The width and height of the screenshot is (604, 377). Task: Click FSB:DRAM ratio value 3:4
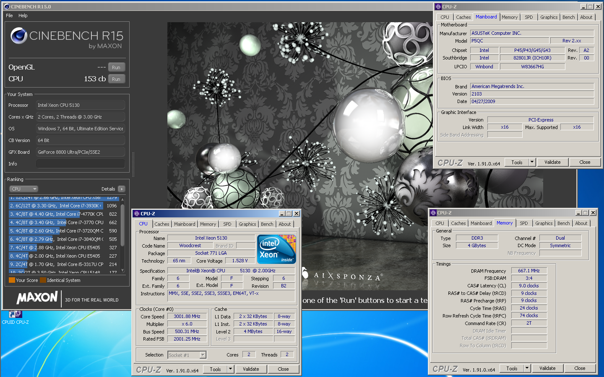pyautogui.click(x=529, y=278)
